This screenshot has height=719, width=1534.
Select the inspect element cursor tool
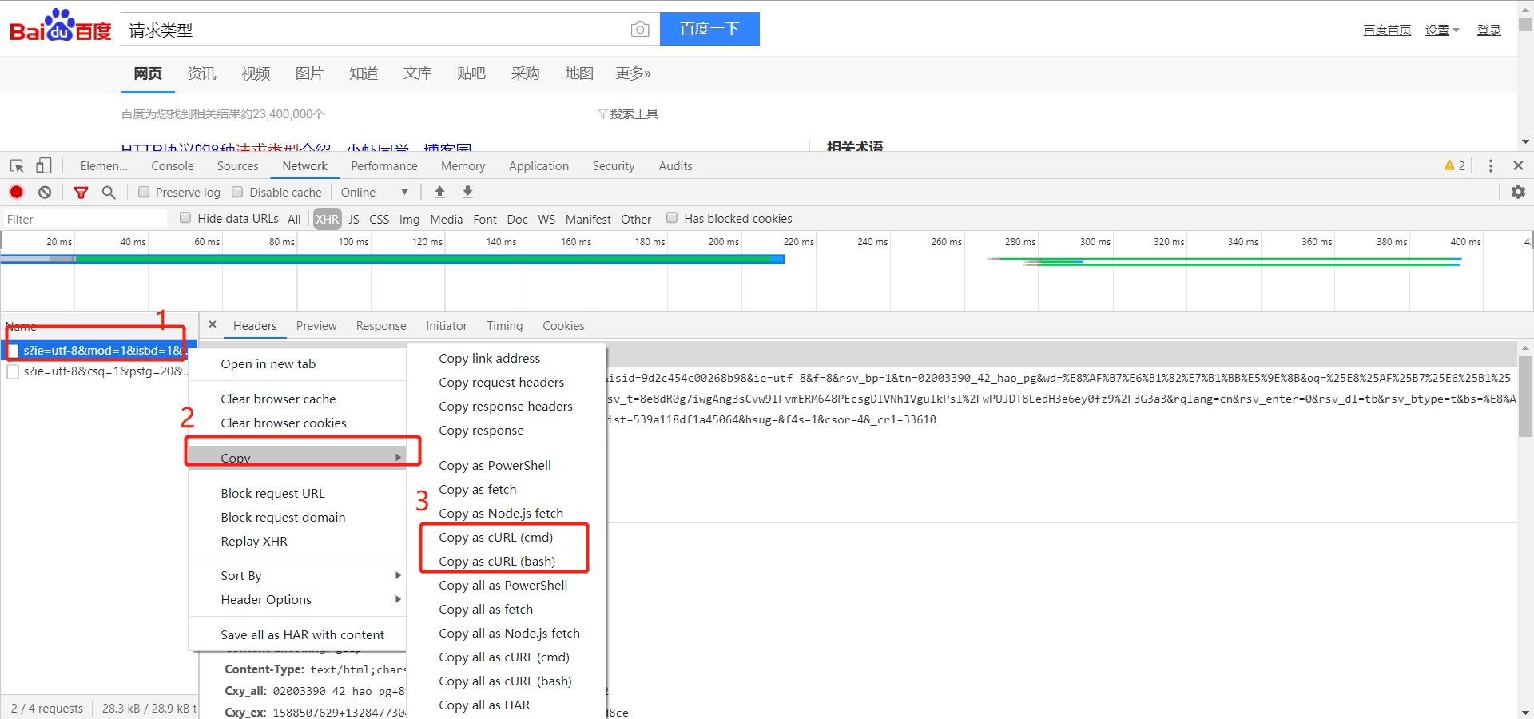point(16,165)
